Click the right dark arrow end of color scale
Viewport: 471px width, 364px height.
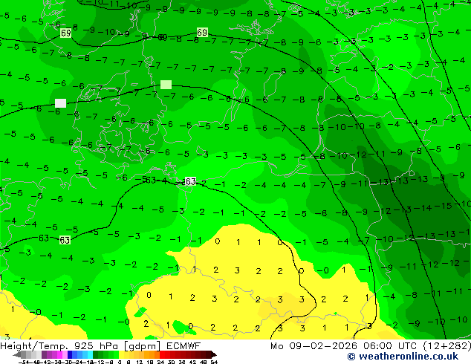tap(214, 355)
